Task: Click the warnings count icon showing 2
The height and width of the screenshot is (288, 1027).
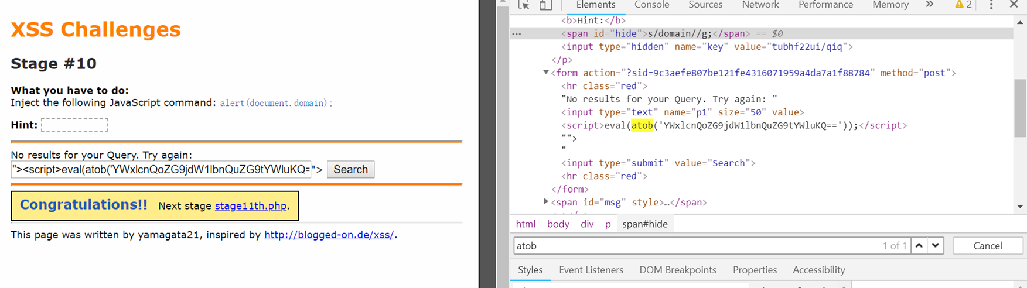Action: pyautogui.click(x=963, y=5)
